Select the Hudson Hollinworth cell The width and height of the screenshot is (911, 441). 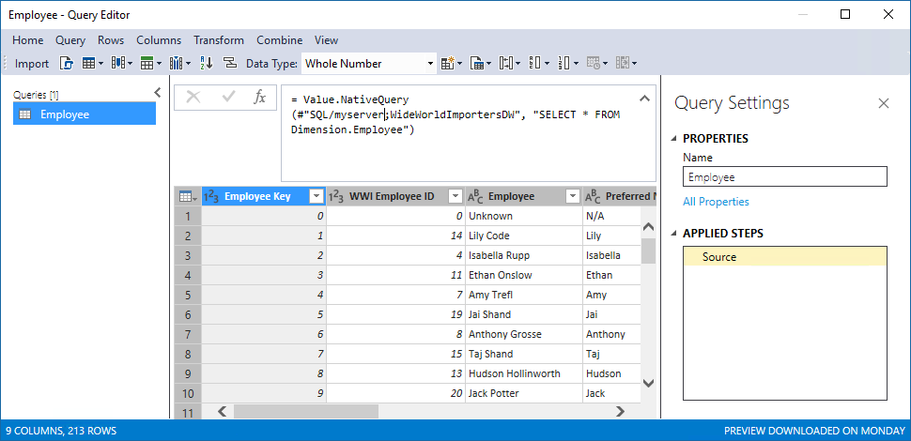coord(523,373)
